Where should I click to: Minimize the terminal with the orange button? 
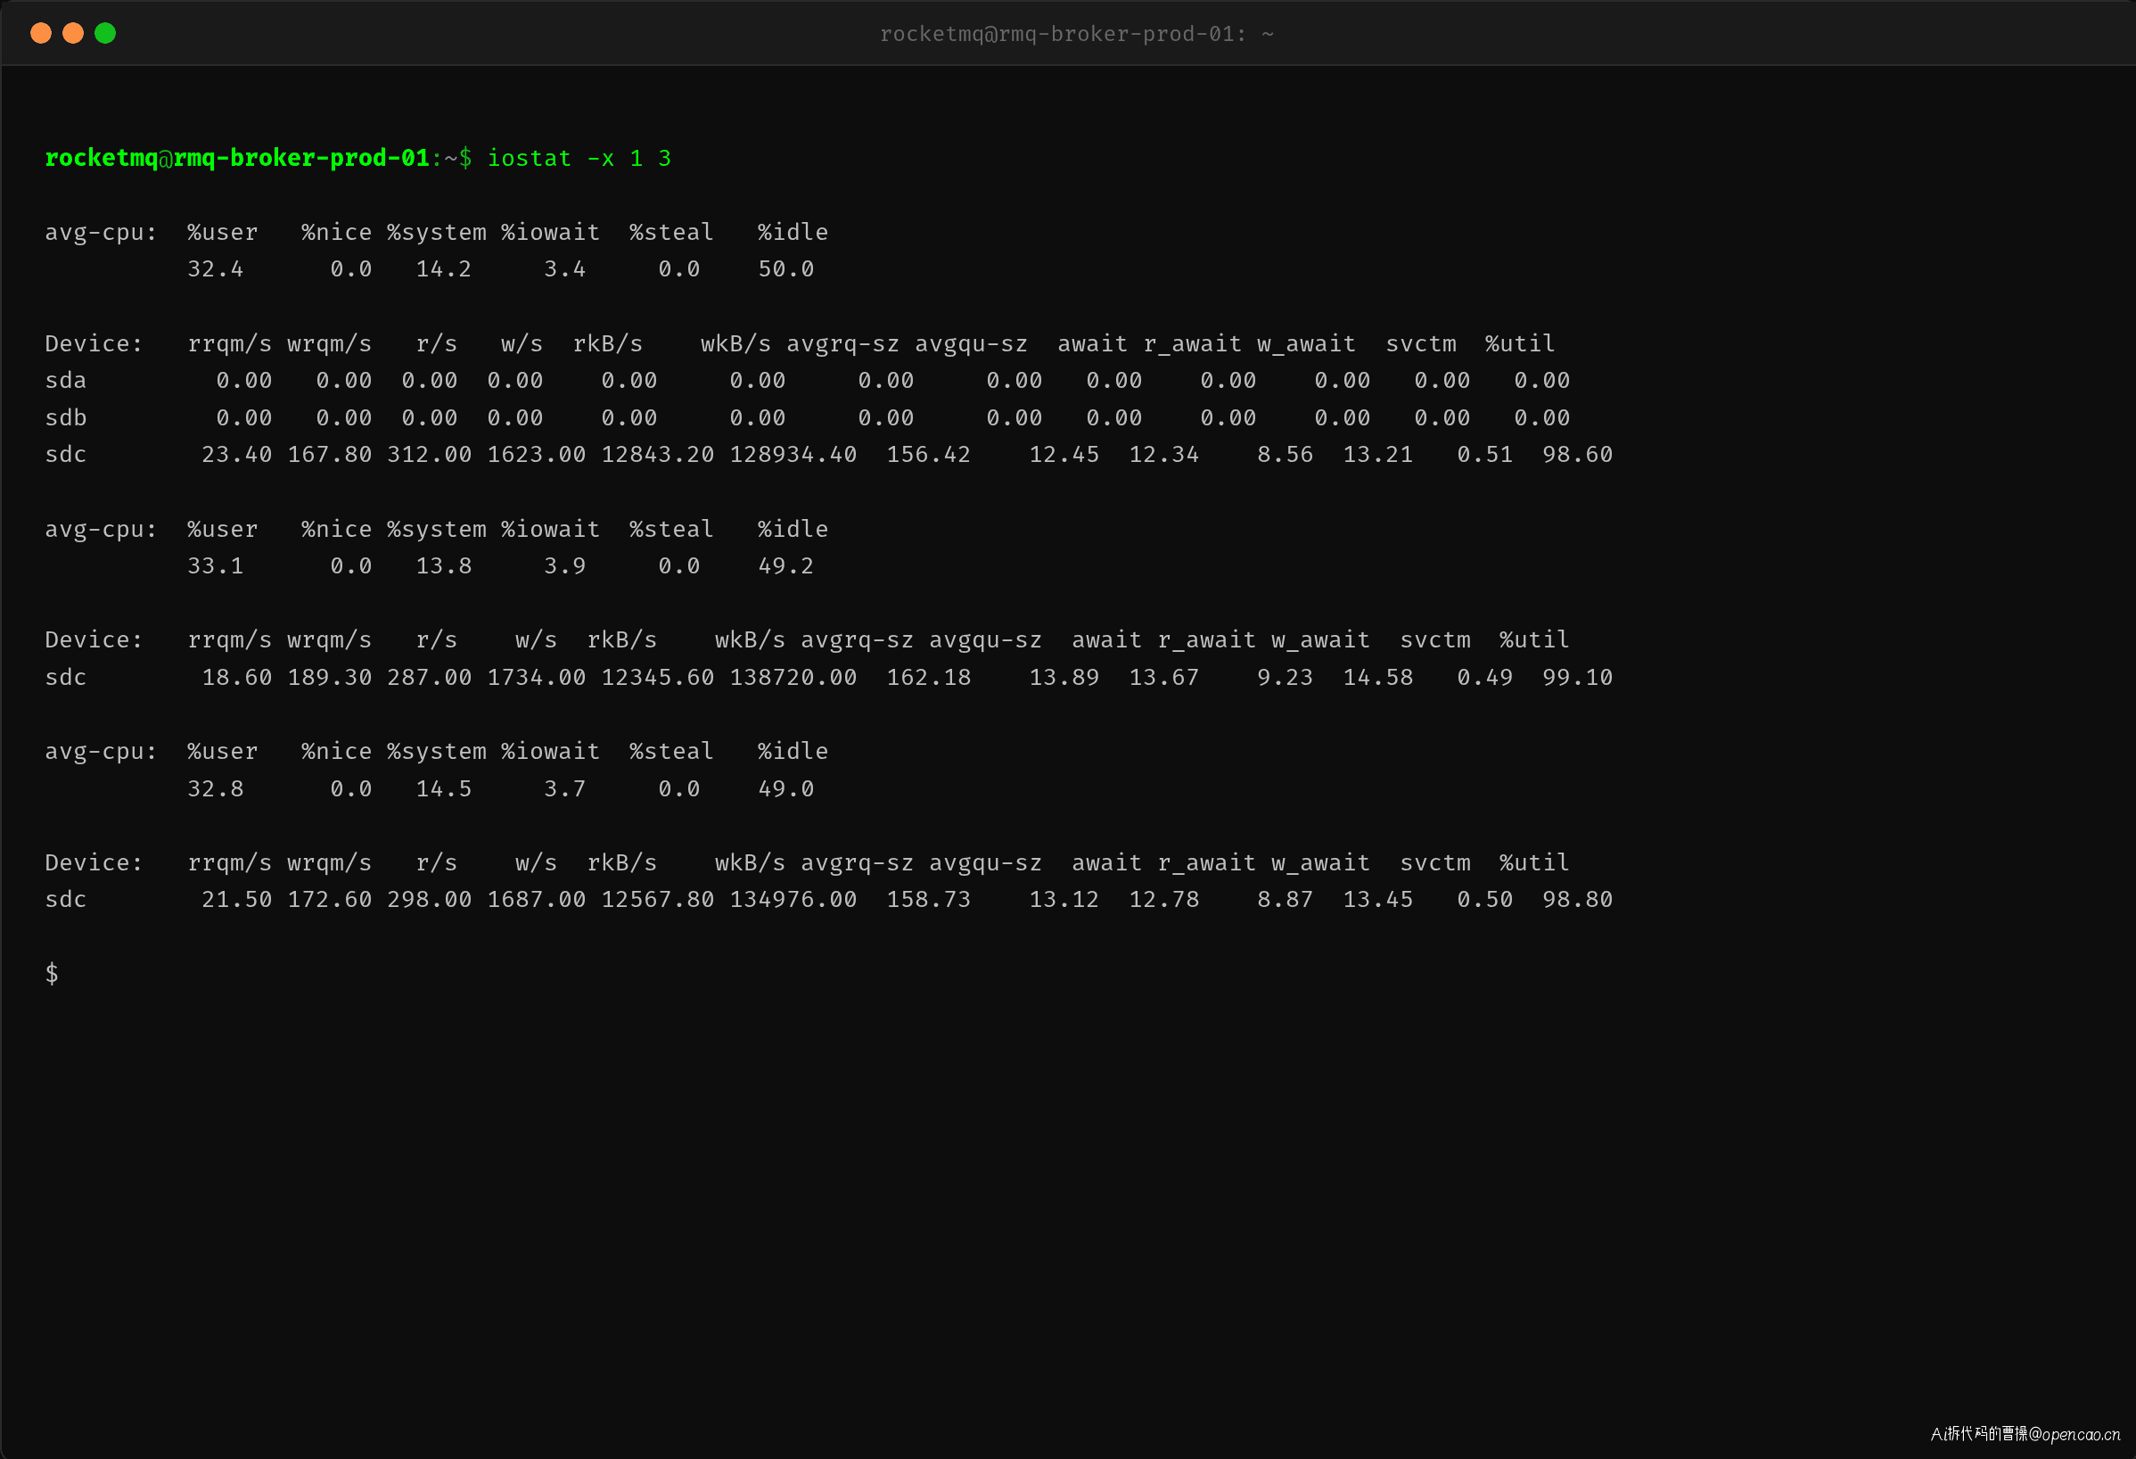[72, 33]
